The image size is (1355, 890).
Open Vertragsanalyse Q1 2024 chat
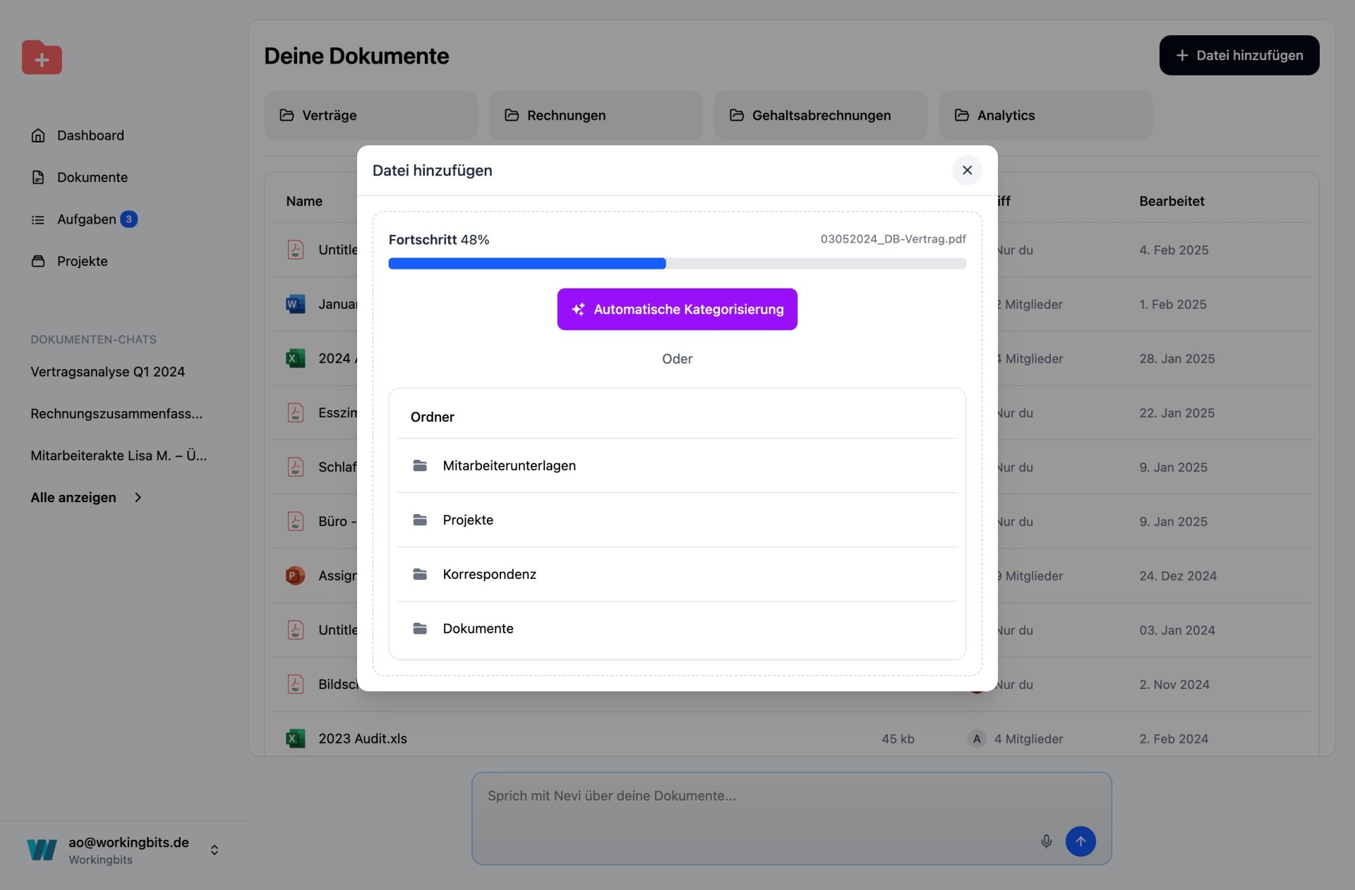(107, 372)
